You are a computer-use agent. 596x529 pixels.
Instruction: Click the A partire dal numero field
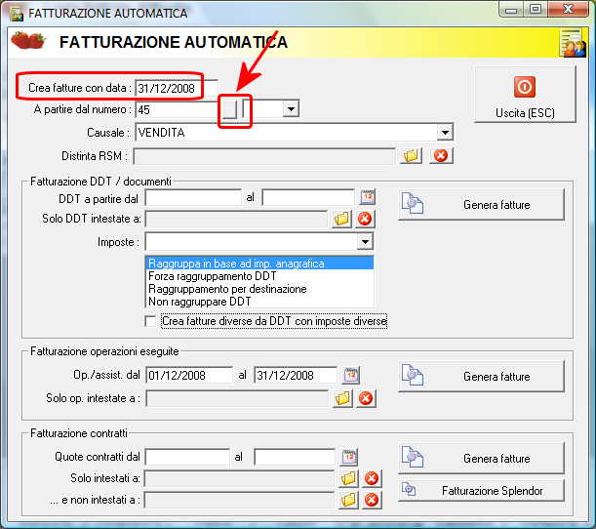coord(178,110)
